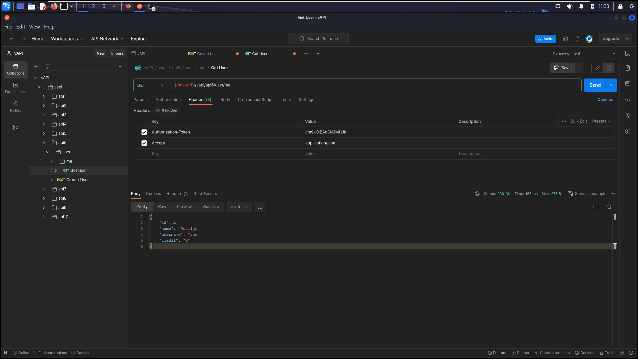Image resolution: width=638 pixels, height=359 pixels.
Task: Click the volume icon in system tray
Action: pyautogui.click(x=570, y=6)
